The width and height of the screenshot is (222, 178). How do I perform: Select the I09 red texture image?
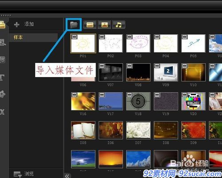[x=193, y=130]
